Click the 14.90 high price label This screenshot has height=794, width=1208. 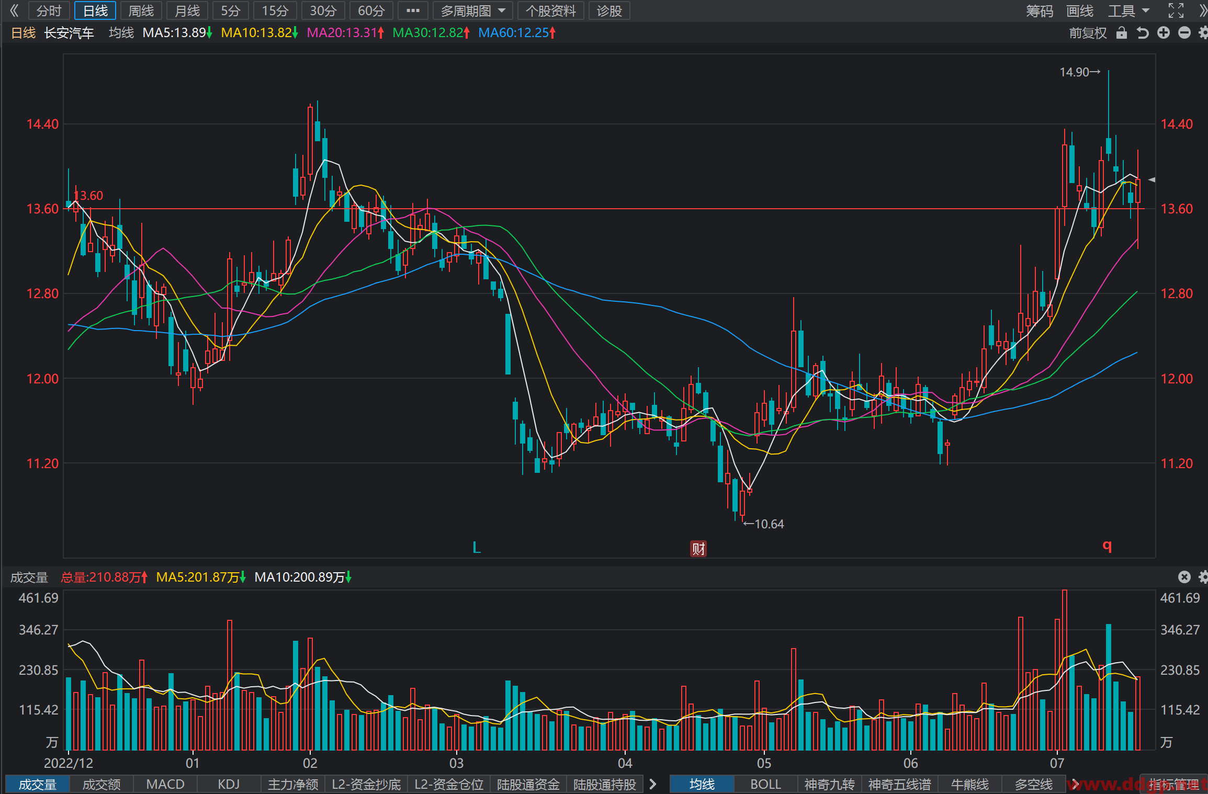coord(1080,72)
